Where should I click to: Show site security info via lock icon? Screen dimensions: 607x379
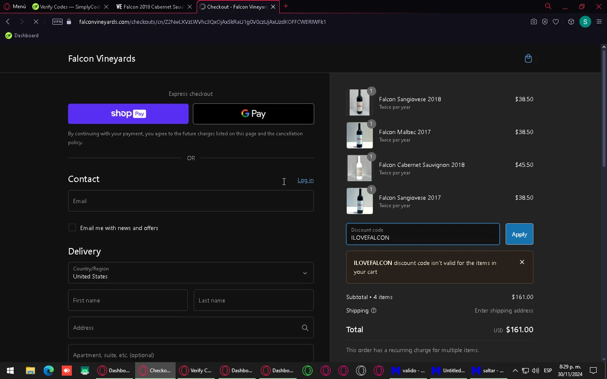pos(69,22)
